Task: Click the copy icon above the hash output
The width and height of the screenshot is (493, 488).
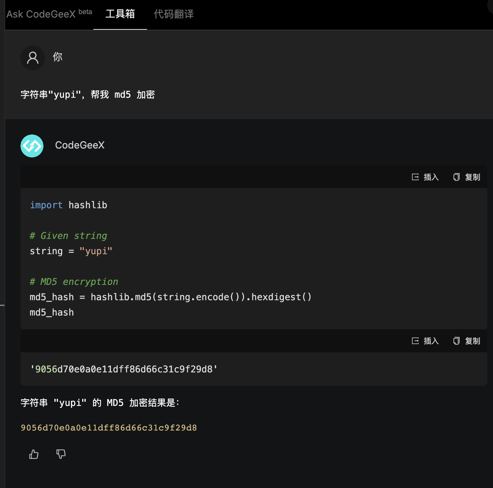Action: [x=457, y=341]
